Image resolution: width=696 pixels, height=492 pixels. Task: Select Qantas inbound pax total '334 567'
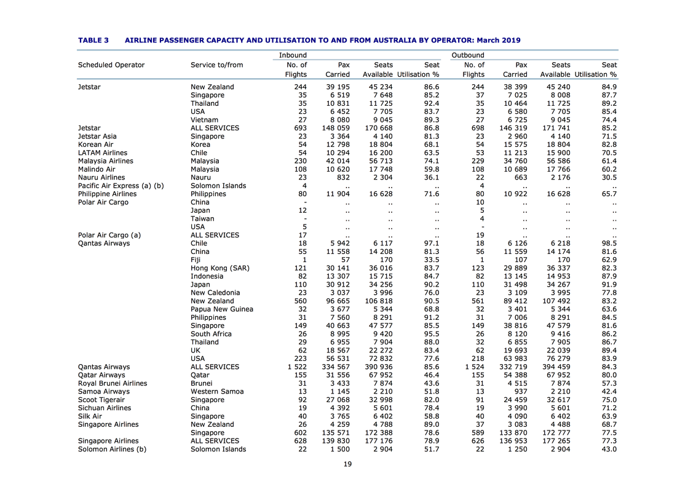pyautogui.click(x=336, y=367)
